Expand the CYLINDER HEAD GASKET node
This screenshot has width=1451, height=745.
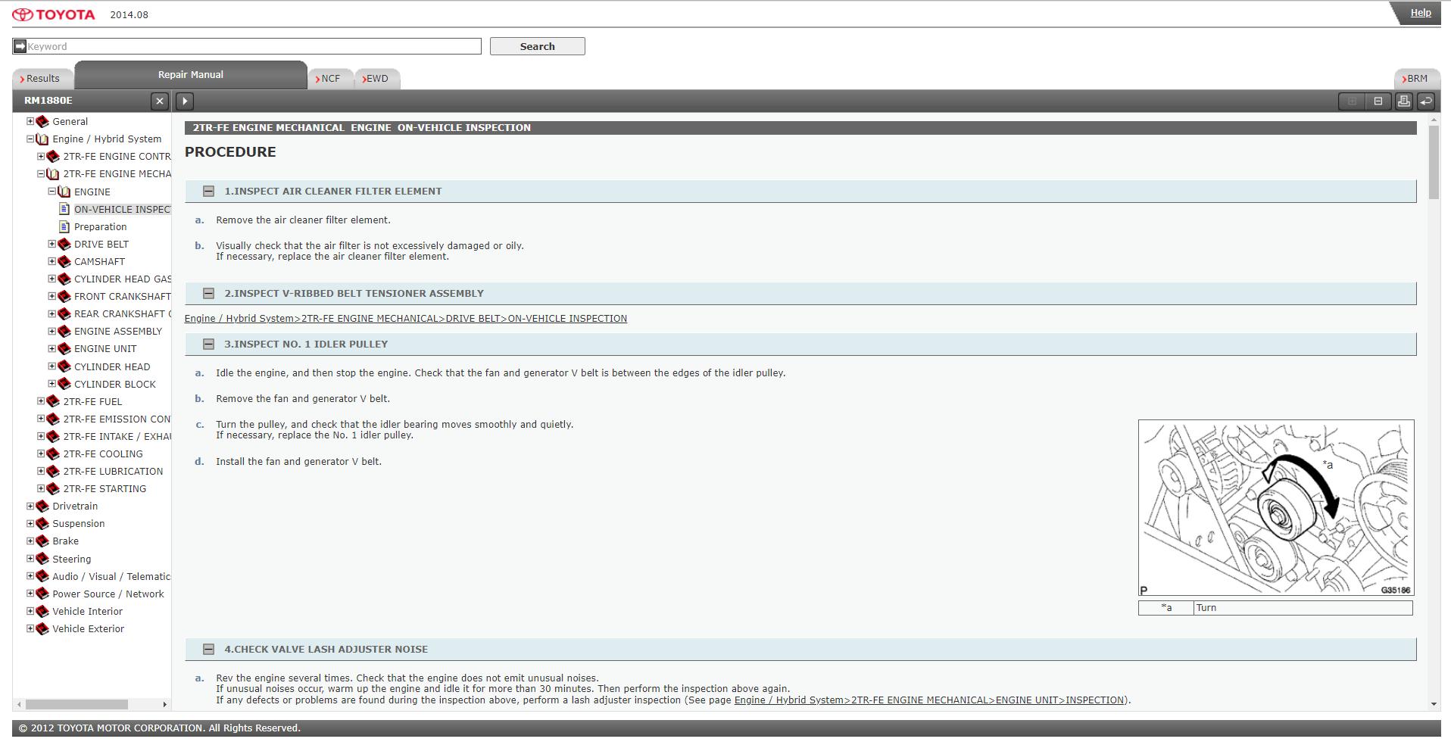51,279
